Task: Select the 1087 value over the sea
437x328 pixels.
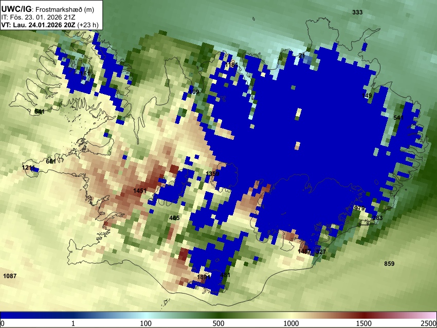Action: 10,276
